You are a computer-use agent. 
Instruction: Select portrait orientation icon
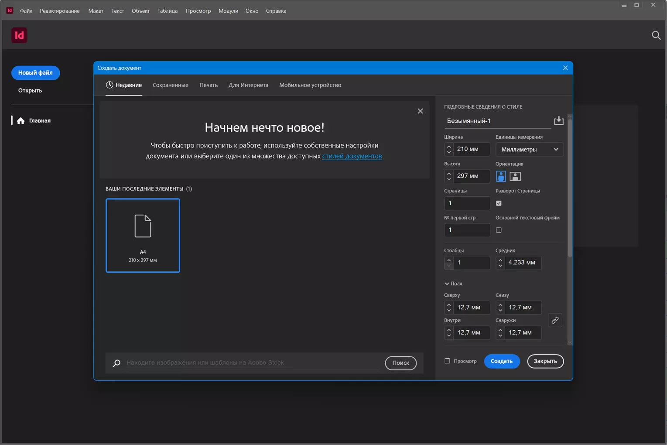(501, 176)
